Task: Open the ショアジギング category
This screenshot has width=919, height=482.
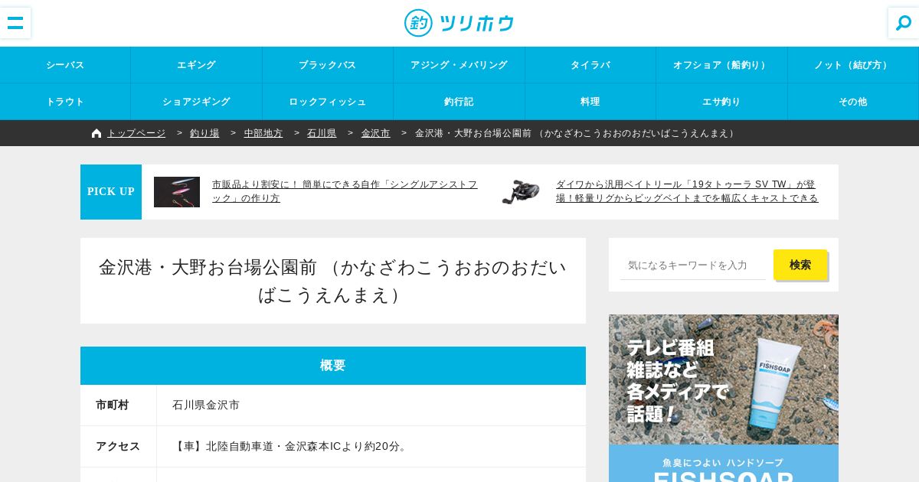Action: click(197, 102)
